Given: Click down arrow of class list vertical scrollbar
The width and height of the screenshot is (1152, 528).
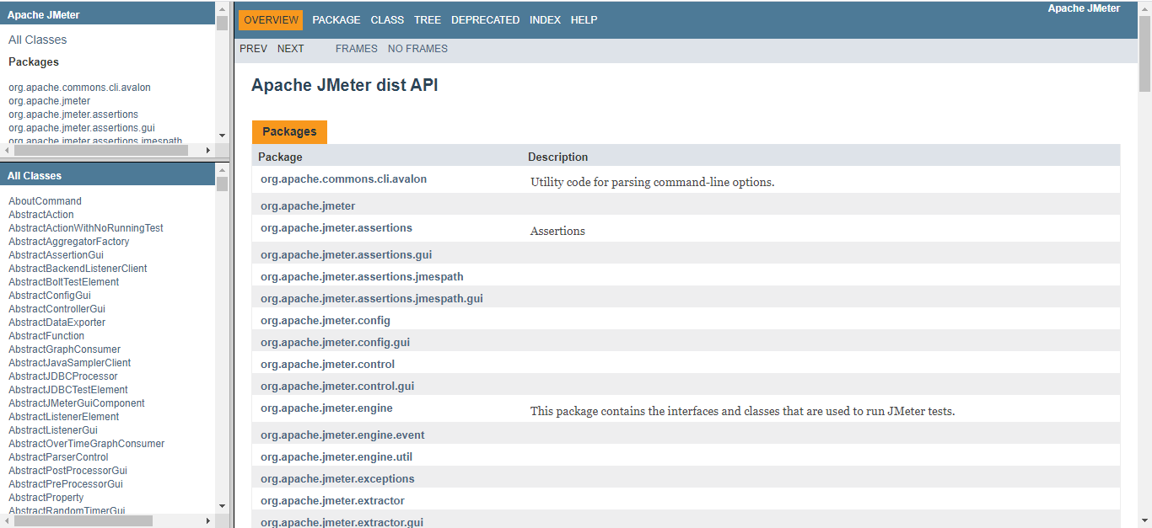Looking at the screenshot, I should pos(222,506).
